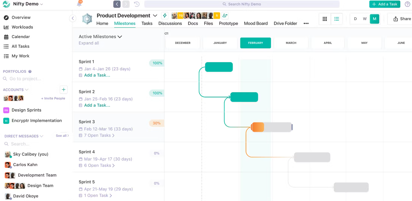Switch timeline to Daily view

[355, 19]
